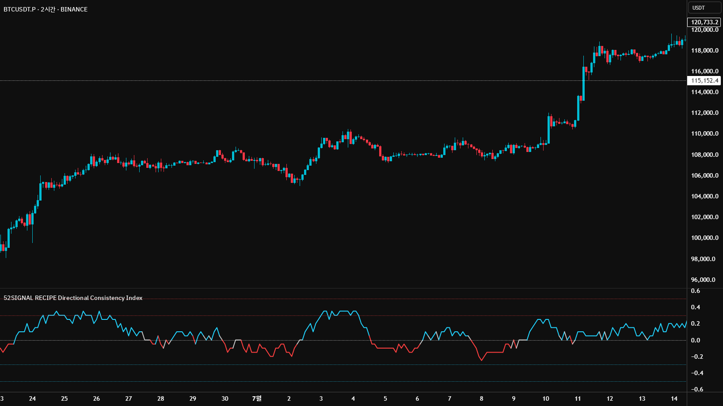Image resolution: width=723 pixels, height=406 pixels.
Task: Click the -0.6 indicator scale label
Action: [696, 389]
